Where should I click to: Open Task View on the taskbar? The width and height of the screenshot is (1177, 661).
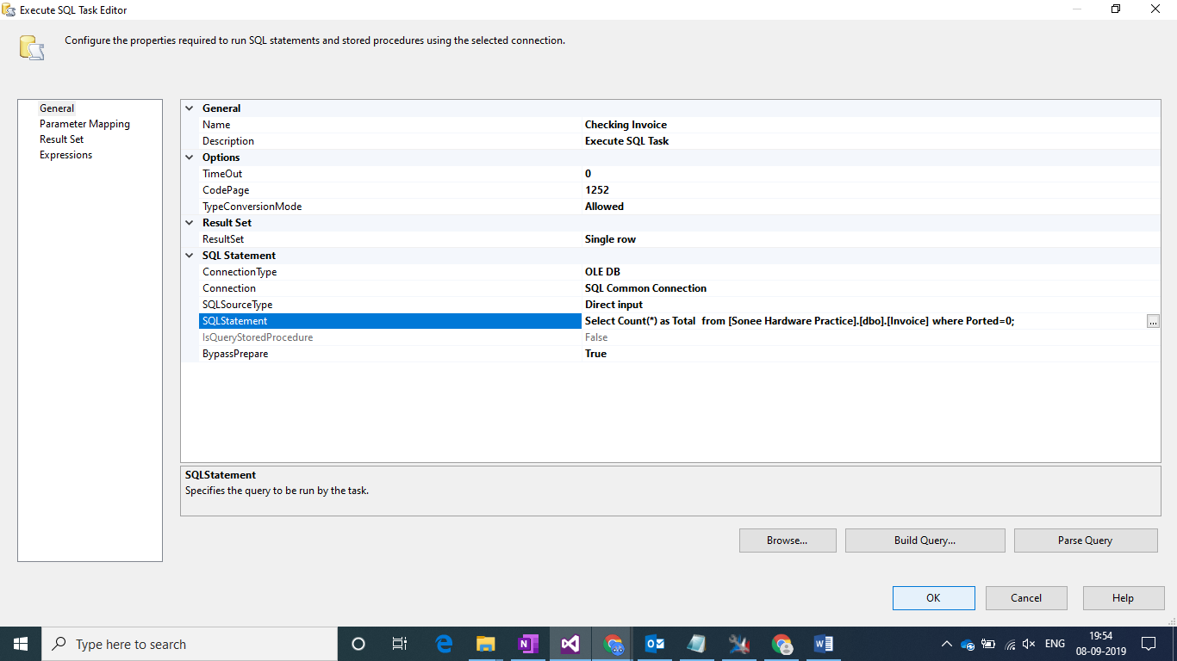coord(400,644)
